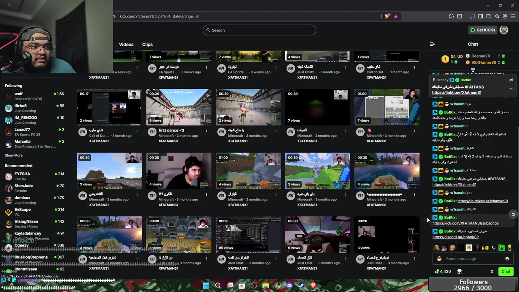This screenshot has width=519, height=292.
Task: Open Brave Leo AI sparkle icon
Action: [497, 16]
